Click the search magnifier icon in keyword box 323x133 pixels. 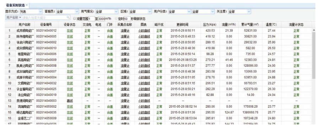pos(68,18)
